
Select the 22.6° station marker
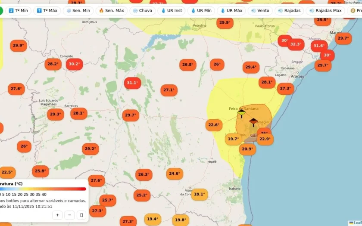tap(214, 125)
